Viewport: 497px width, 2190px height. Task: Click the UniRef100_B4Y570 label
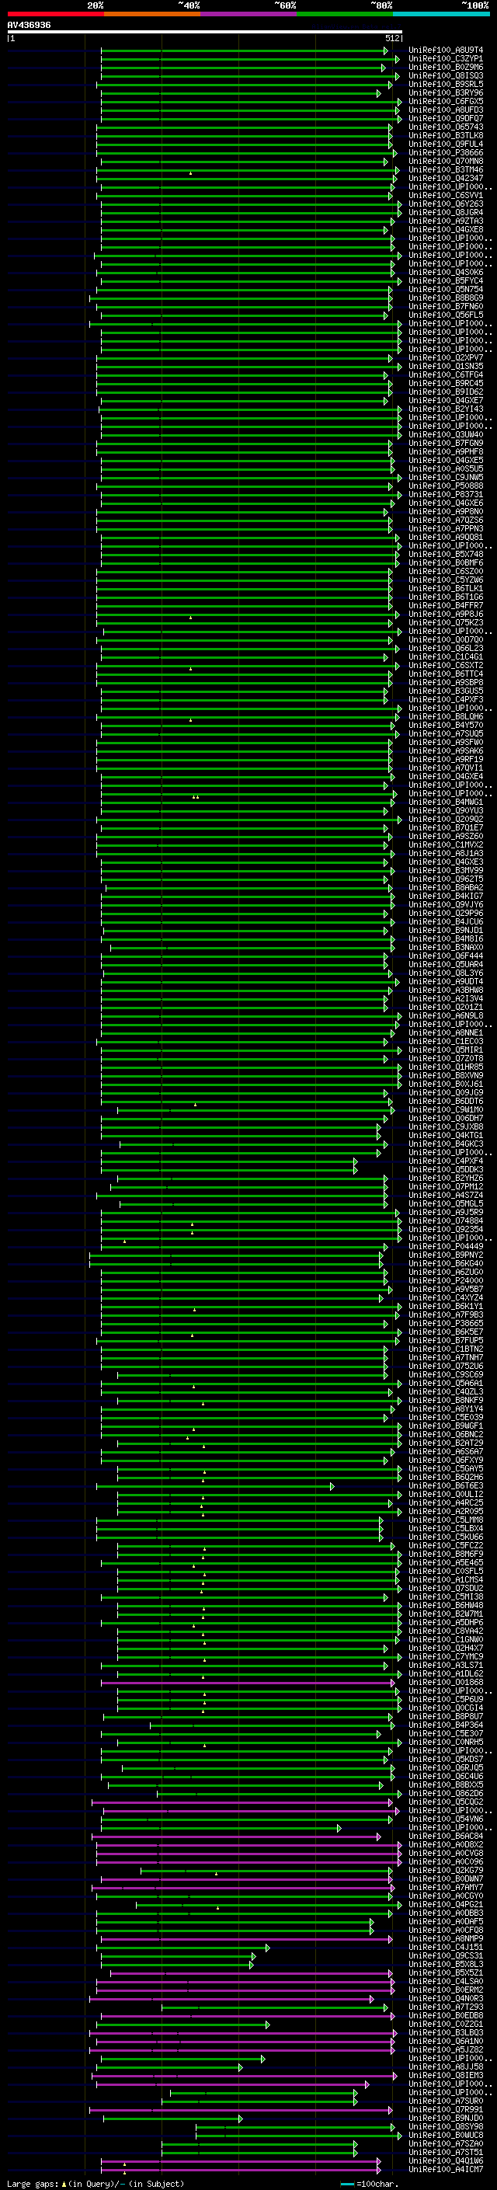446,725
